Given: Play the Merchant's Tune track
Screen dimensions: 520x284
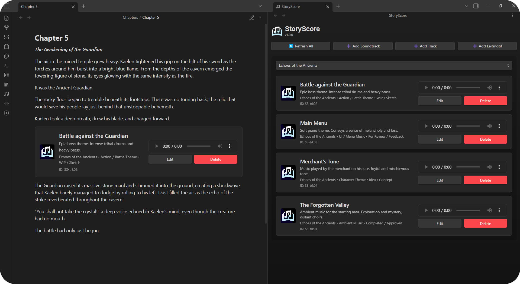Looking at the screenshot, I should 426,167.
